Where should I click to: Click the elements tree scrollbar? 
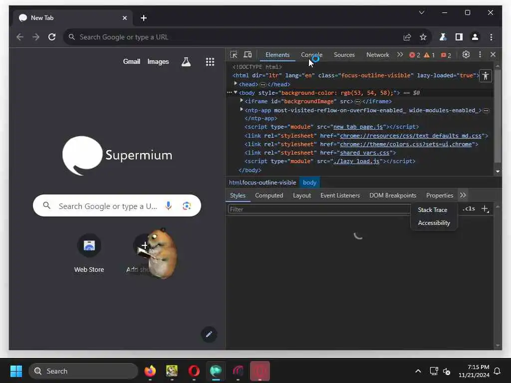[498, 116]
